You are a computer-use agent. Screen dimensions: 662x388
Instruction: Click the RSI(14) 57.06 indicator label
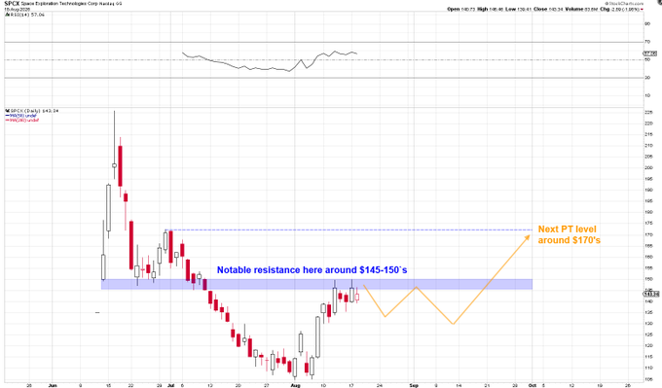pos(26,15)
